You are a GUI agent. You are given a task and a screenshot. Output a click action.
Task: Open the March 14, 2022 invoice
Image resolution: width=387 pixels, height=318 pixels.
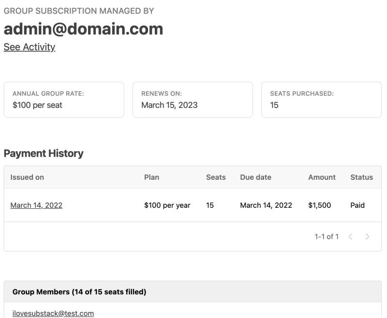point(36,205)
